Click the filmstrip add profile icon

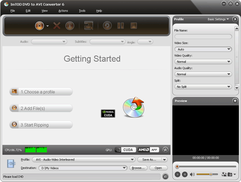(x=89, y=25)
